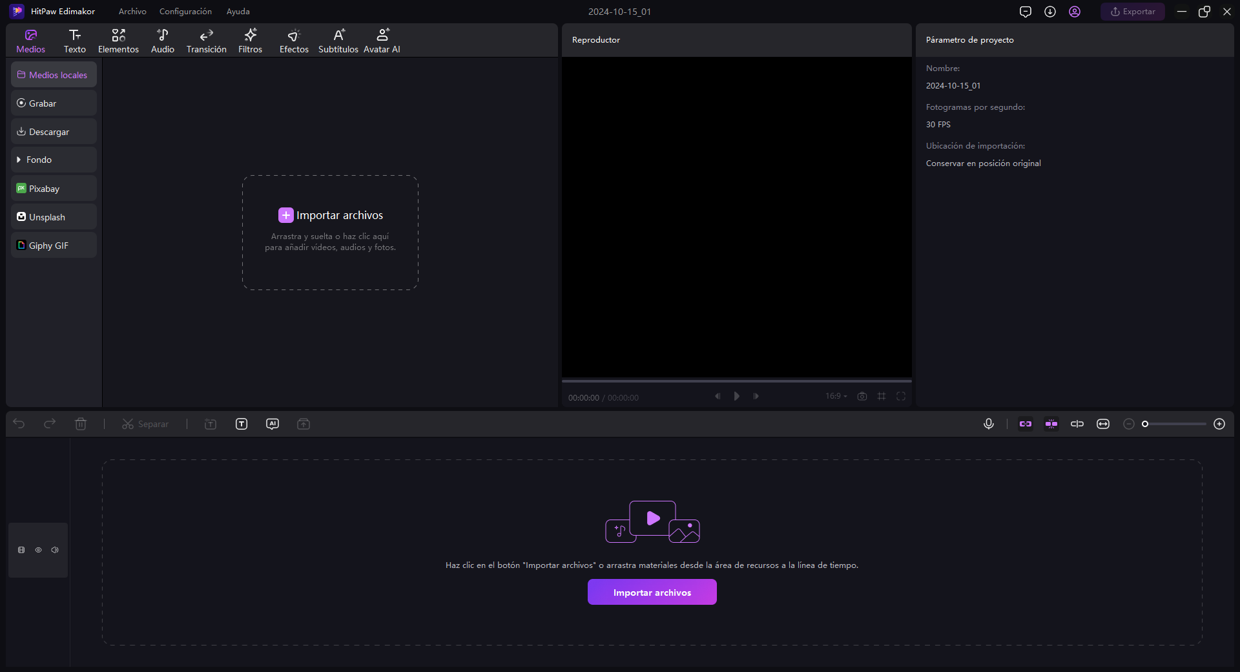1240x672 pixels.
Task: Hide the track using the eye toggle
Action: click(37, 550)
